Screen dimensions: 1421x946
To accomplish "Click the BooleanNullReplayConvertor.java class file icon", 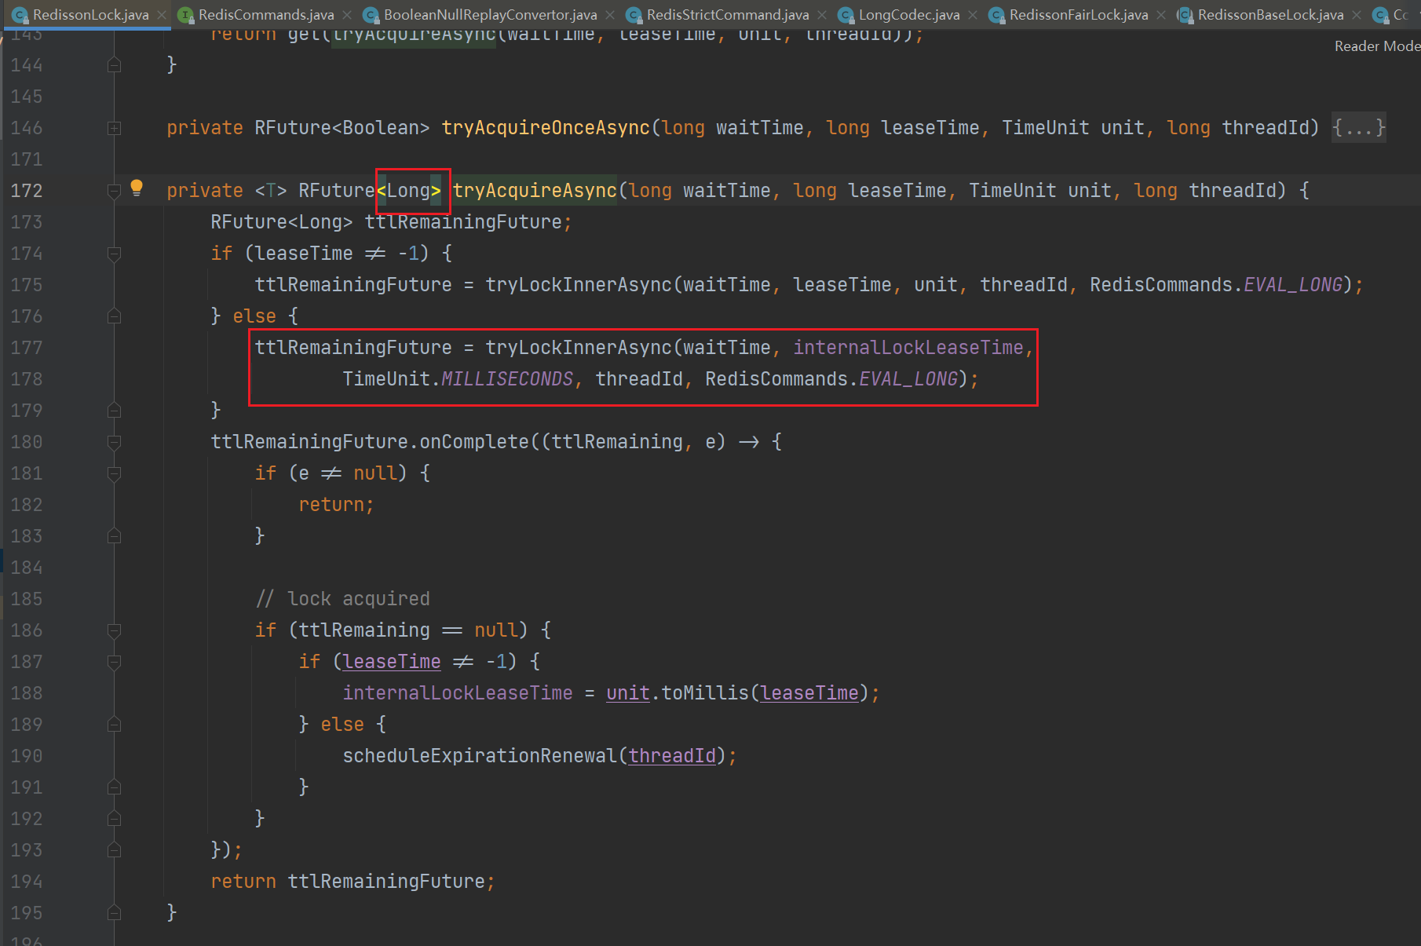I will [371, 15].
